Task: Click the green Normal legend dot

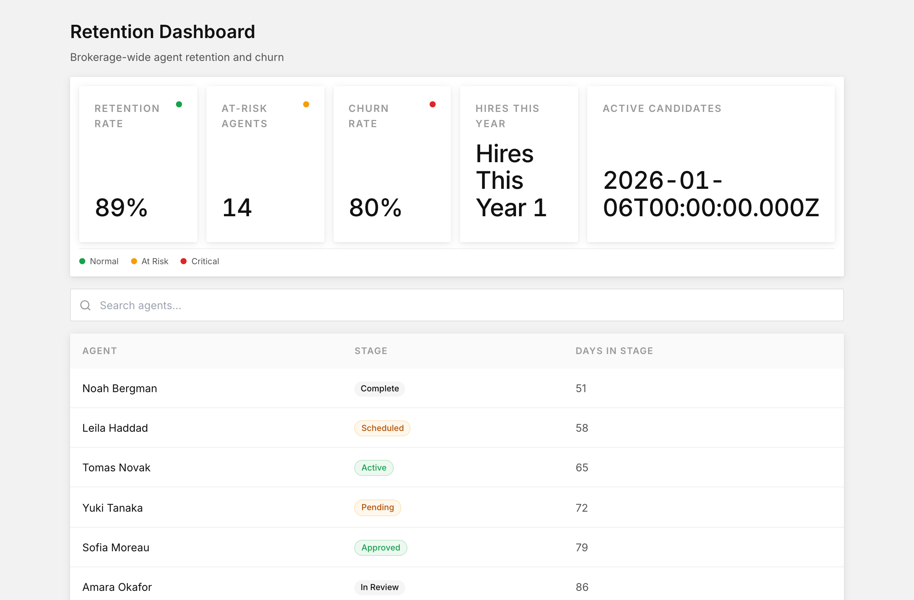Action: pyautogui.click(x=82, y=261)
